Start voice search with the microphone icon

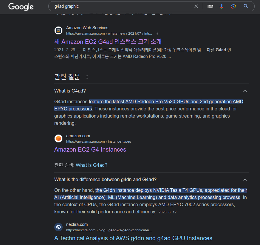pos(222,6)
